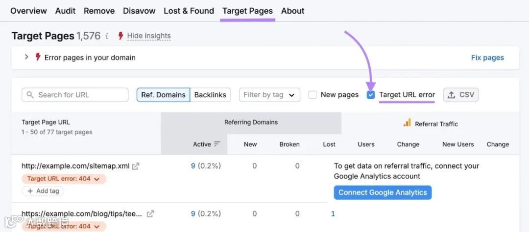Click the Referral Traffic bar chart icon

click(x=407, y=123)
